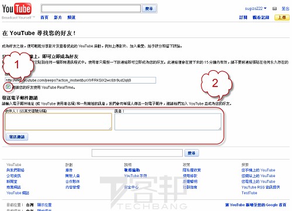Open the 廣告 advertising footer link
Screen dimensions: 292x211
pyautogui.click(x=69, y=170)
